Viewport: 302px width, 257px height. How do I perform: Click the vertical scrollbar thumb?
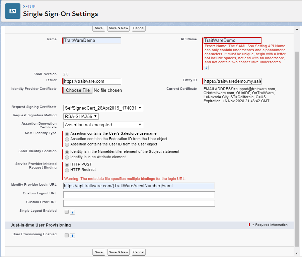point(297,149)
